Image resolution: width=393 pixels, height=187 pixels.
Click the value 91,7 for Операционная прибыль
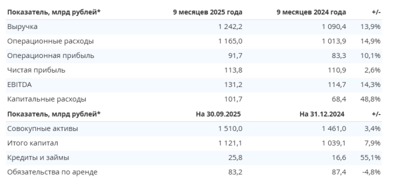point(235,55)
